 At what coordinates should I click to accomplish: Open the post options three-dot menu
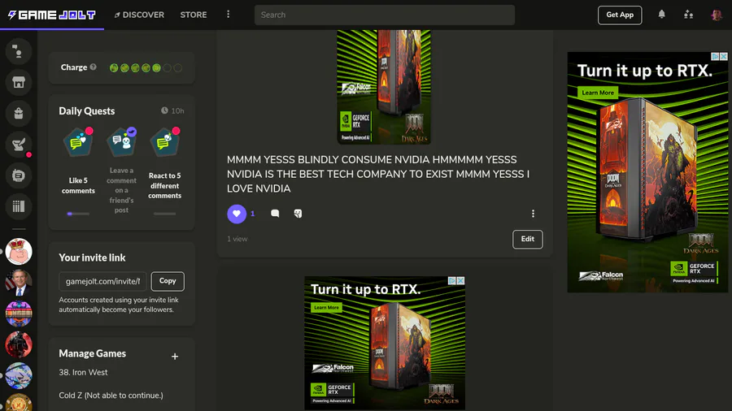533,214
